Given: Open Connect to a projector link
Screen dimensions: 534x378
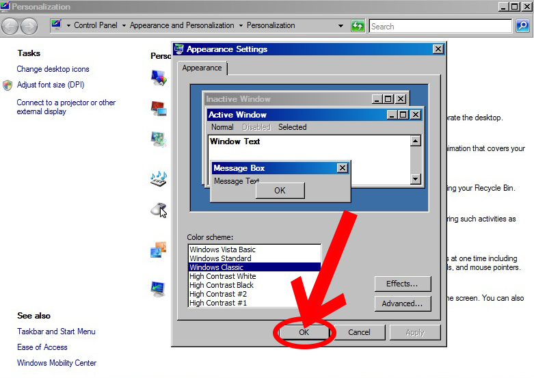Looking at the screenshot, I should 66,107.
